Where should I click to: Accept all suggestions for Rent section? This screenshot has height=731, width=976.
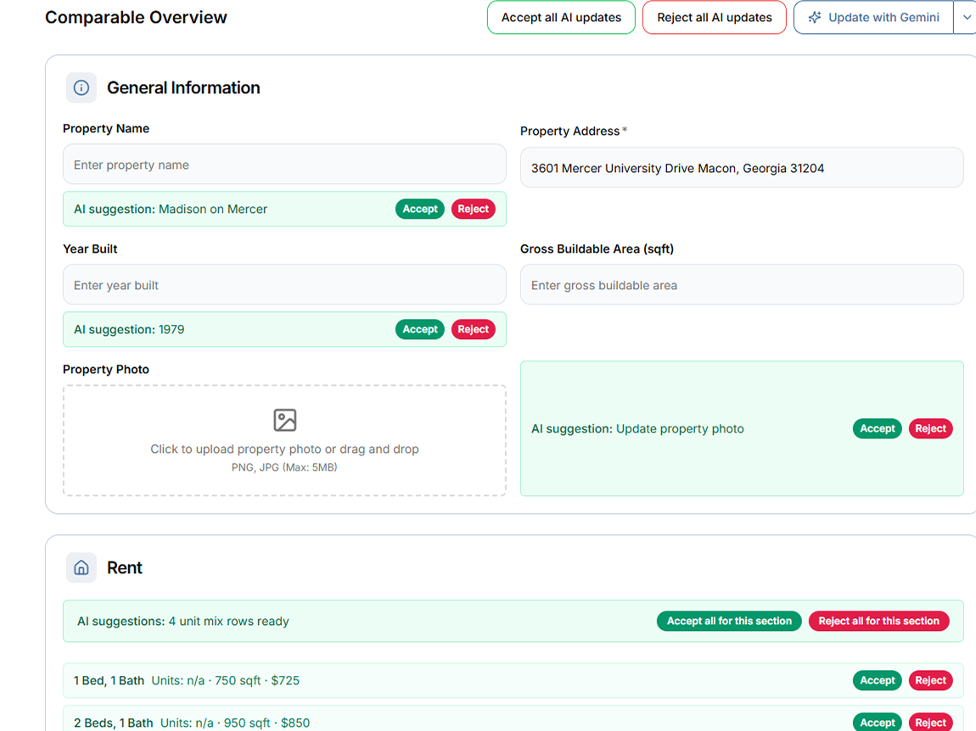pyautogui.click(x=728, y=621)
